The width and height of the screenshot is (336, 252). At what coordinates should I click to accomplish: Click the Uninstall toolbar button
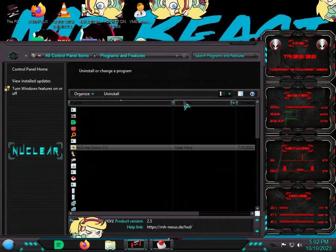click(x=112, y=94)
